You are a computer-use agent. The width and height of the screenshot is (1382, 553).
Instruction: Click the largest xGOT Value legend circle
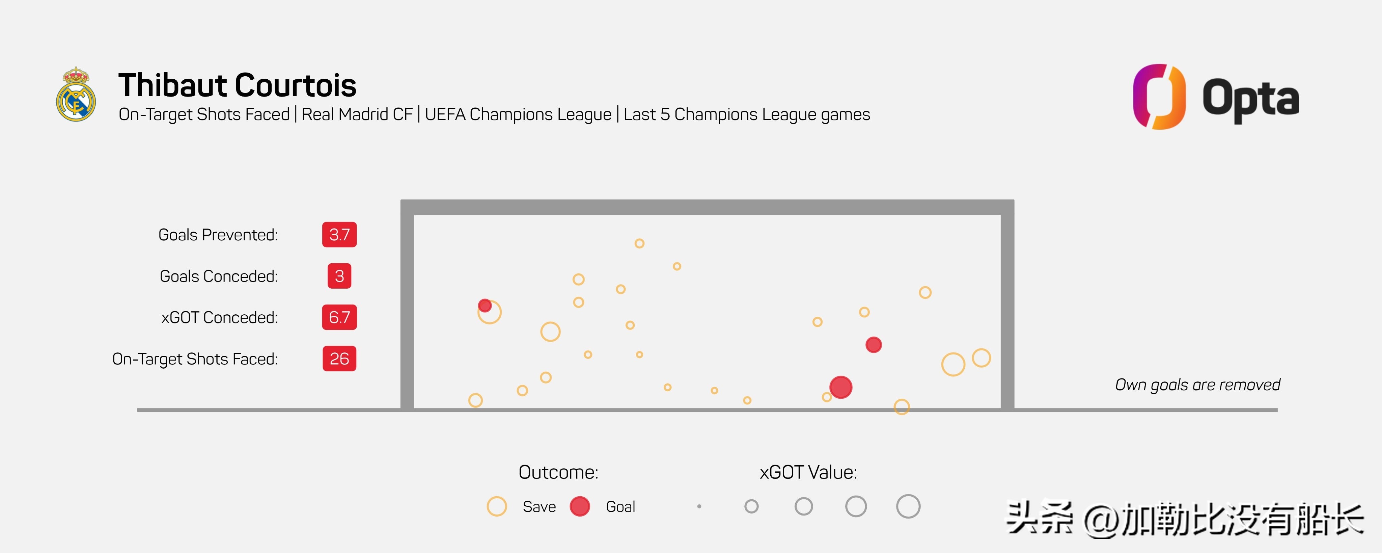(x=908, y=506)
